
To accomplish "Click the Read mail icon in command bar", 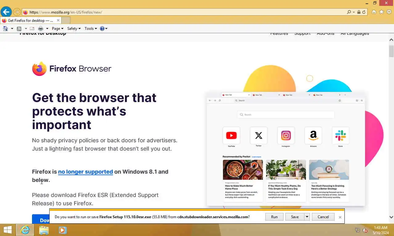I will coord(32,29).
